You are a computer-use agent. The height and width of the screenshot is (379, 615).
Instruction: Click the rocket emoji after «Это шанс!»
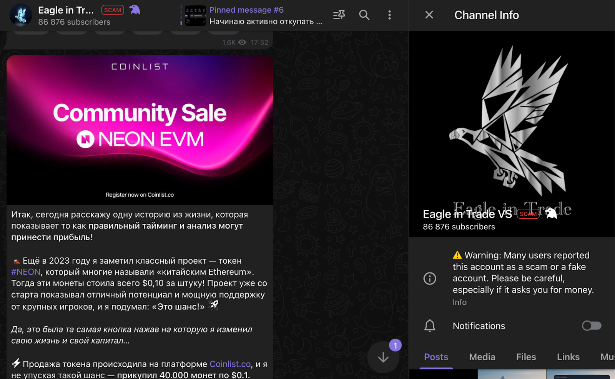point(213,306)
